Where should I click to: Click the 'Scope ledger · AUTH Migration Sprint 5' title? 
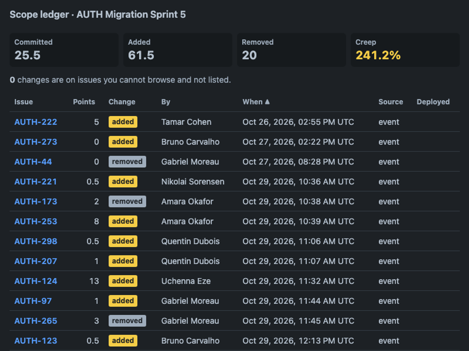tap(98, 15)
